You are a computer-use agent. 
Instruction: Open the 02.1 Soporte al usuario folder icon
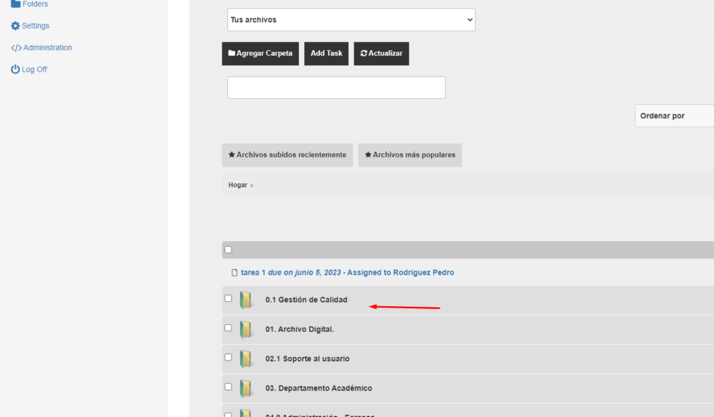click(246, 359)
